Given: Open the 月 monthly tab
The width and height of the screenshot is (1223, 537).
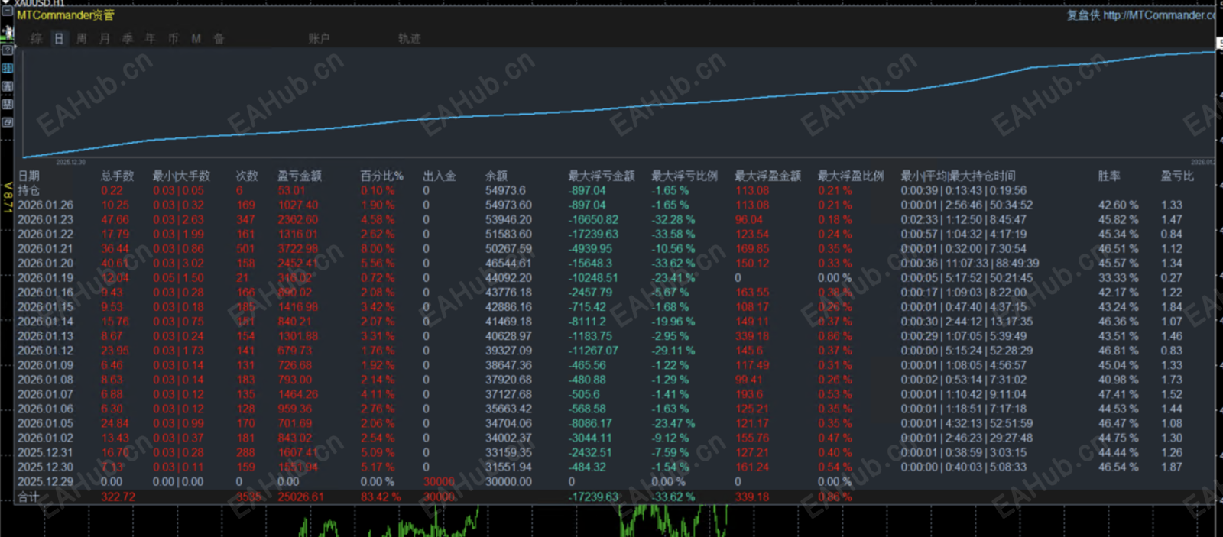Looking at the screenshot, I should tap(105, 38).
